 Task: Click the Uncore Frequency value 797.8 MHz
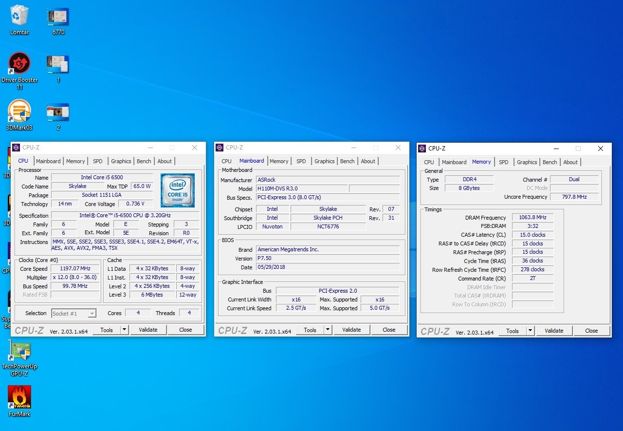(x=574, y=197)
